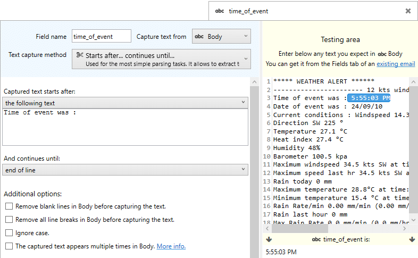Open the More info link
This screenshot has height=258, width=418.
171,246
